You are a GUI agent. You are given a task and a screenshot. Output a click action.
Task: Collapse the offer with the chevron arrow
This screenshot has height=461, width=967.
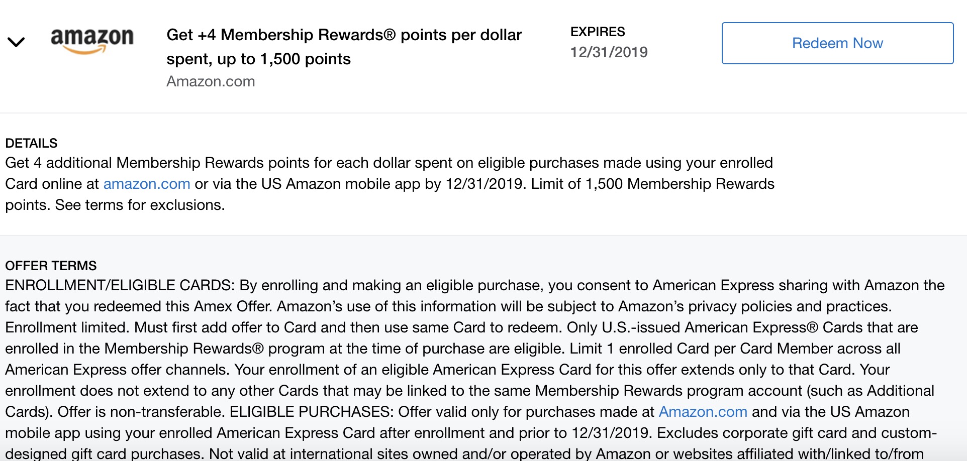click(16, 42)
